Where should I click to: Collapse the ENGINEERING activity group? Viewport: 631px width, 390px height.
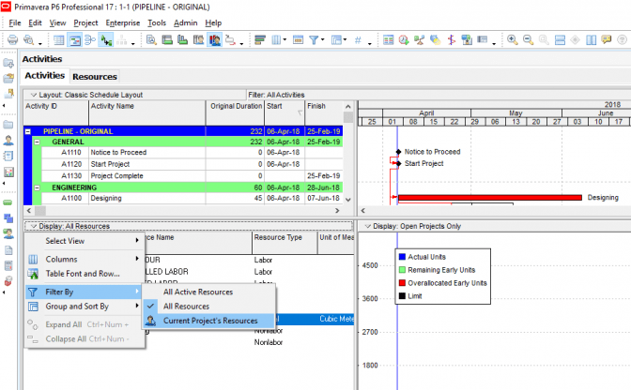(x=37, y=187)
